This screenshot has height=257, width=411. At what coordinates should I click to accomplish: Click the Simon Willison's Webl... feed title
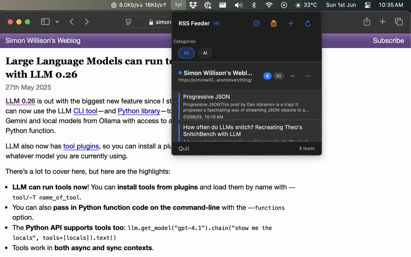(x=218, y=73)
